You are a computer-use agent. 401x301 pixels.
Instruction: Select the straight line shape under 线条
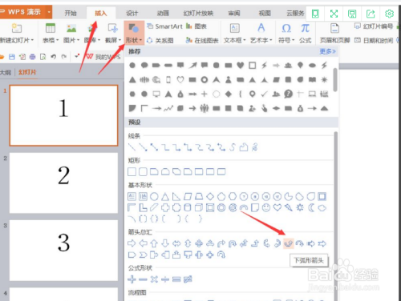pos(132,147)
